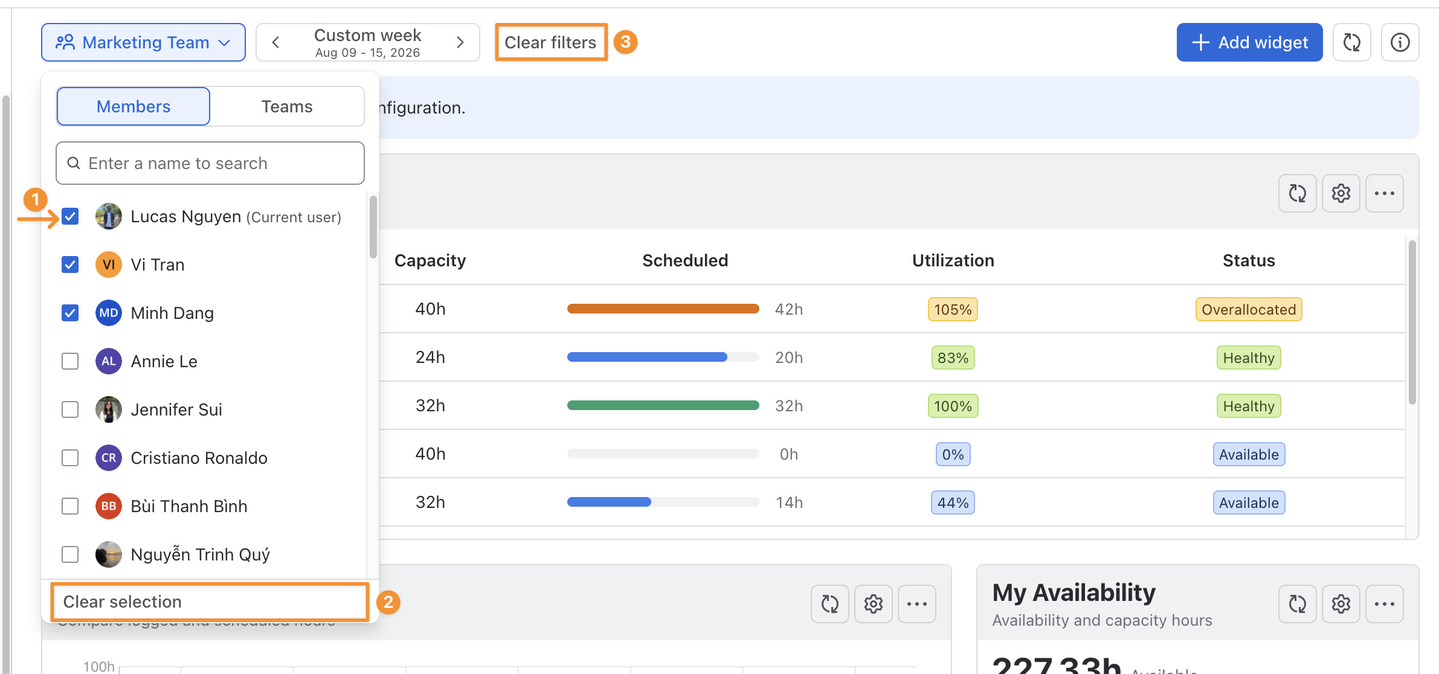Open the utilization table more options menu
This screenshot has height=674, width=1439.
click(x=1384, y=193)
